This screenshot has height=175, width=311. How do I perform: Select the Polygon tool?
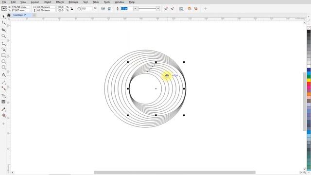tap(3, 68)
